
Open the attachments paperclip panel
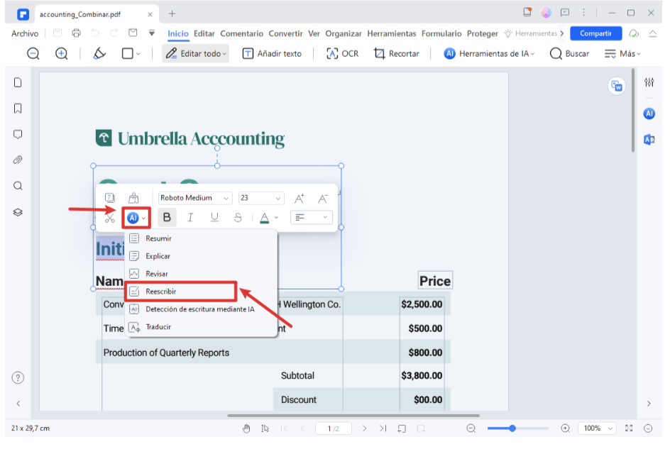pyautogui.click(x=18, y=160)
